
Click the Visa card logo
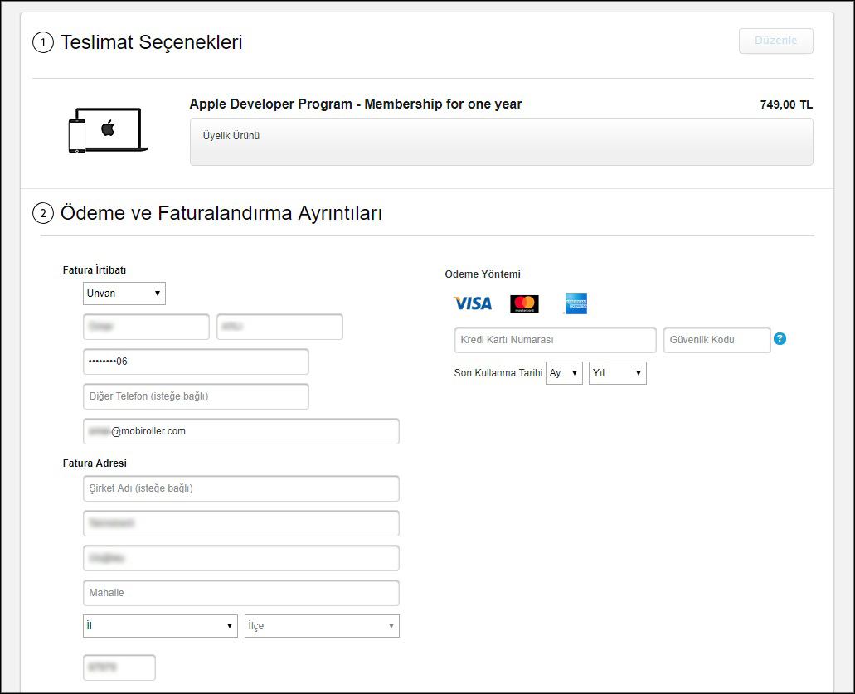(473, 303)
